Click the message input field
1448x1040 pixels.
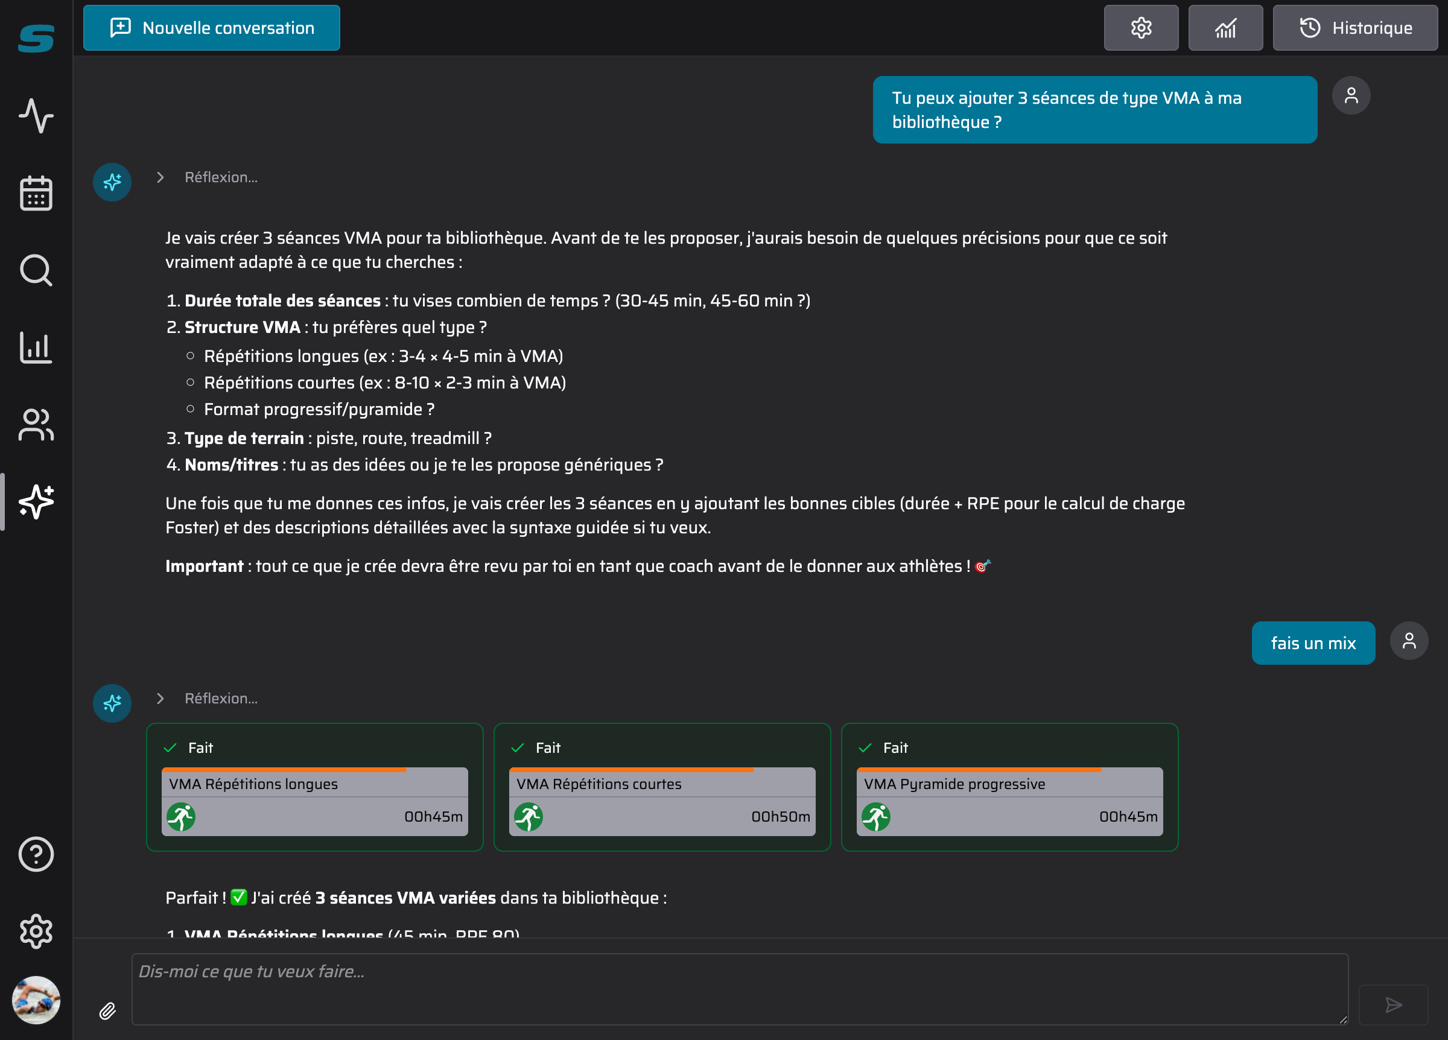[x=739, y=989]
